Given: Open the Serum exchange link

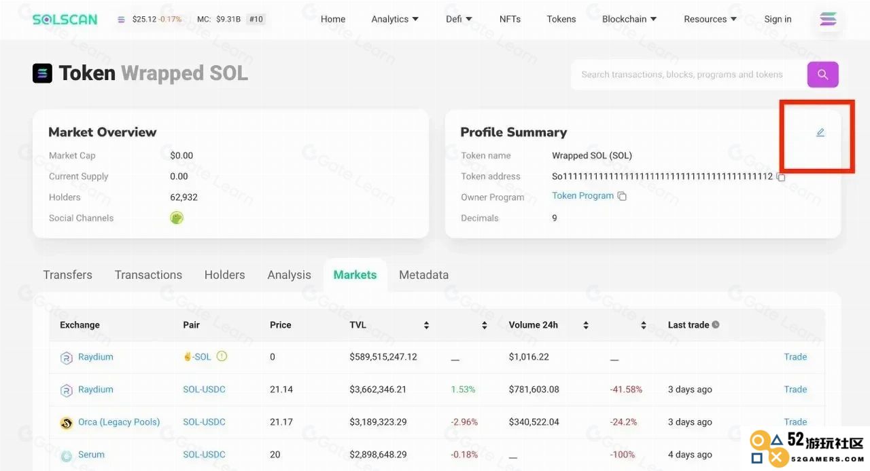Looking at the screenshot, I should point(91,455).
